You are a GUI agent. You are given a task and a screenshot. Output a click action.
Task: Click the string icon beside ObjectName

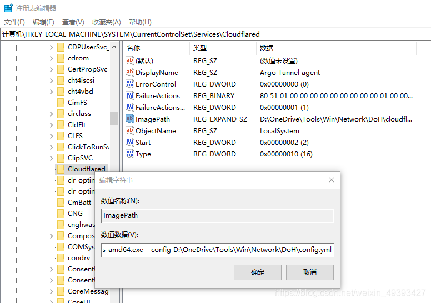tap(130, 130)
